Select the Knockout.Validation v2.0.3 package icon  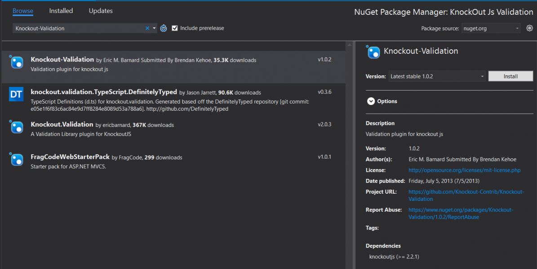pos(17,127)
